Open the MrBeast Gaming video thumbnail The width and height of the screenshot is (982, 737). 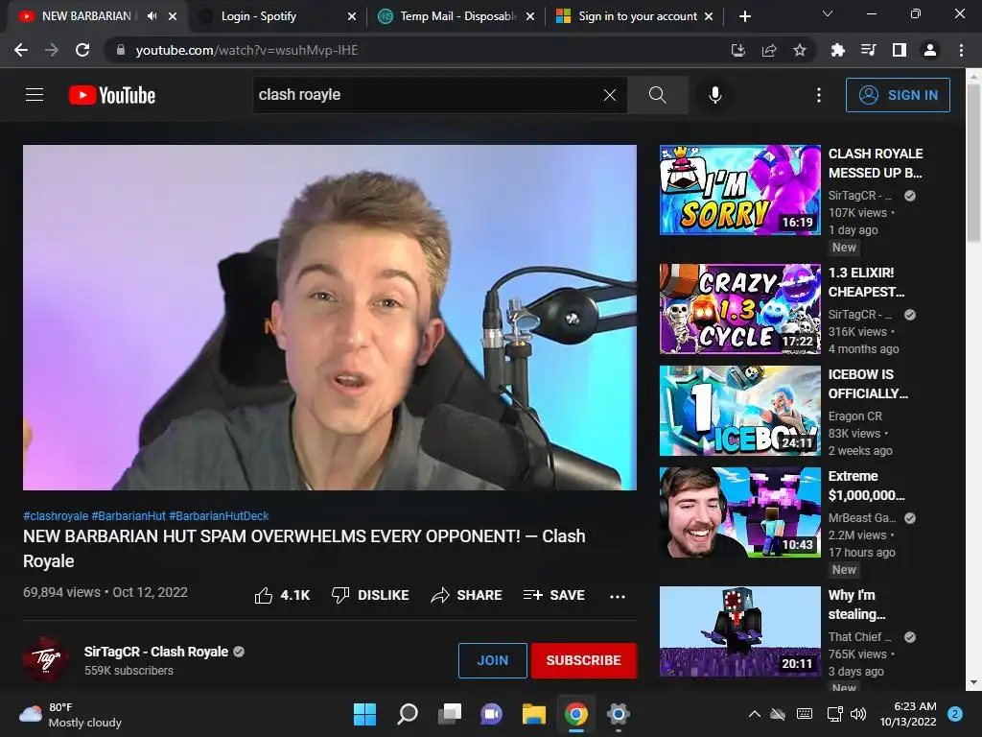(739, 512)
